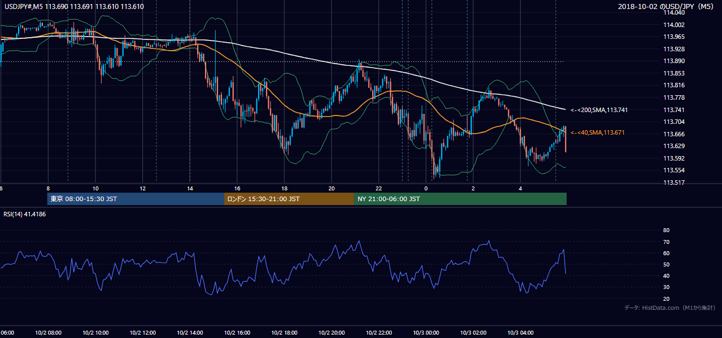The width and height of the screenshot is (722, 338).
Task: Click the 10/2 20:00 time axis label
Action: coord(332,333)
